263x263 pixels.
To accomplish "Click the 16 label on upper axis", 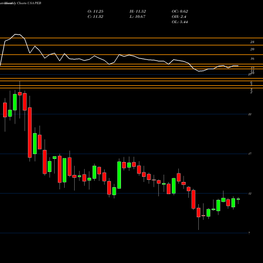I will (252, 59).
